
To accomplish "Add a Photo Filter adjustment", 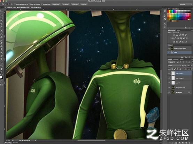I will pyautogui.click(x=181, y=39).
